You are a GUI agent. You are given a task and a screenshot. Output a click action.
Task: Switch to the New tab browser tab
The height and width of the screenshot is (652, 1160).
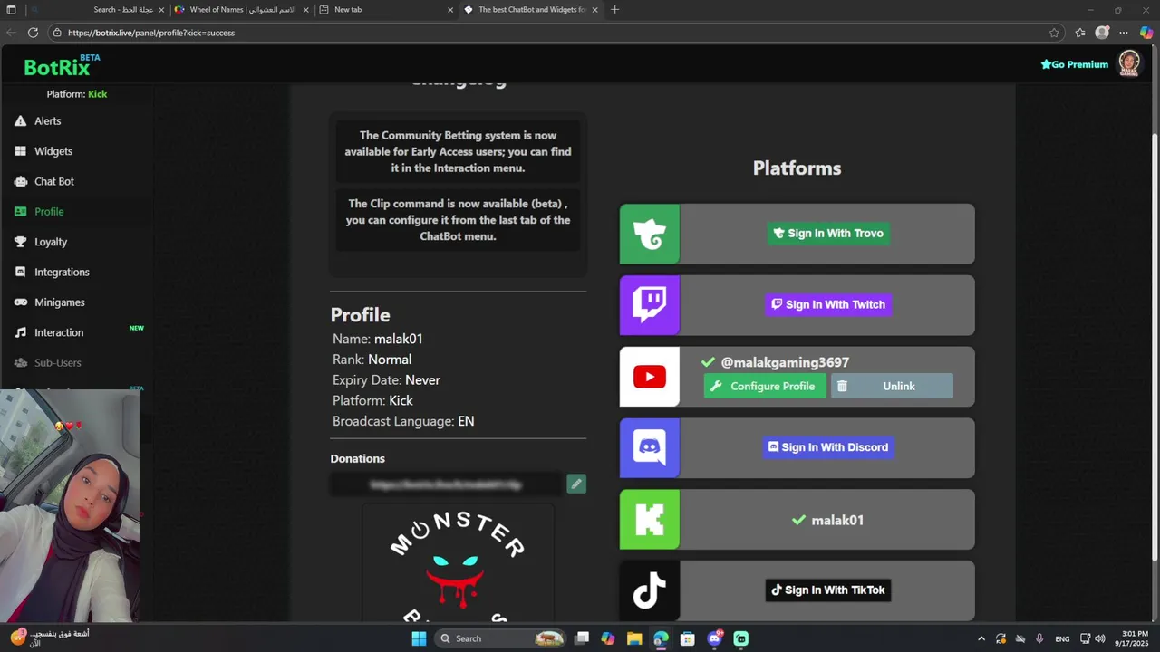tap(387, 10)
